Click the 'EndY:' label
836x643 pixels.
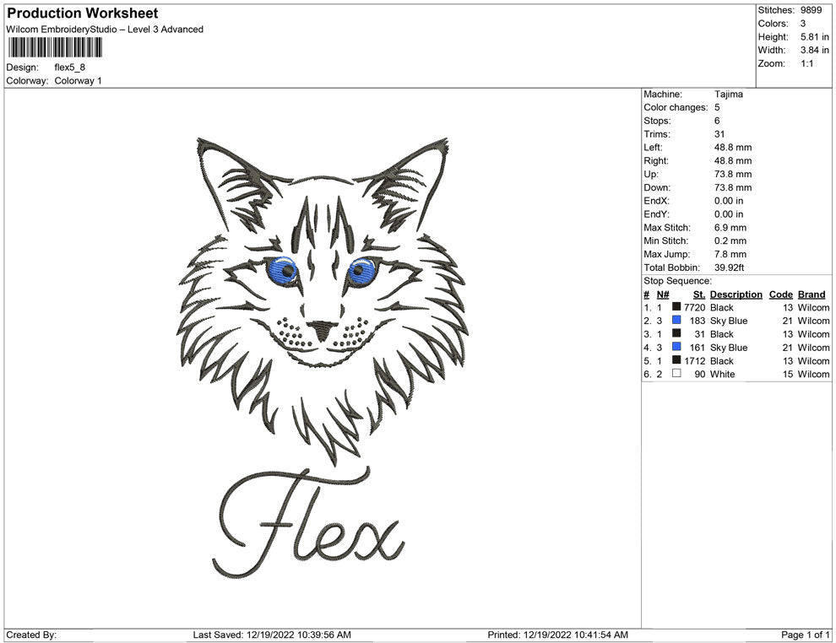[656, 213]
